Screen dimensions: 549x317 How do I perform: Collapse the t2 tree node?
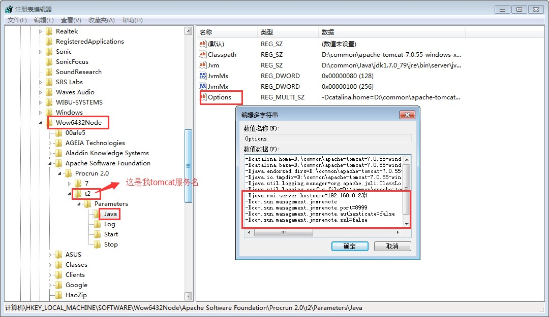69,194
